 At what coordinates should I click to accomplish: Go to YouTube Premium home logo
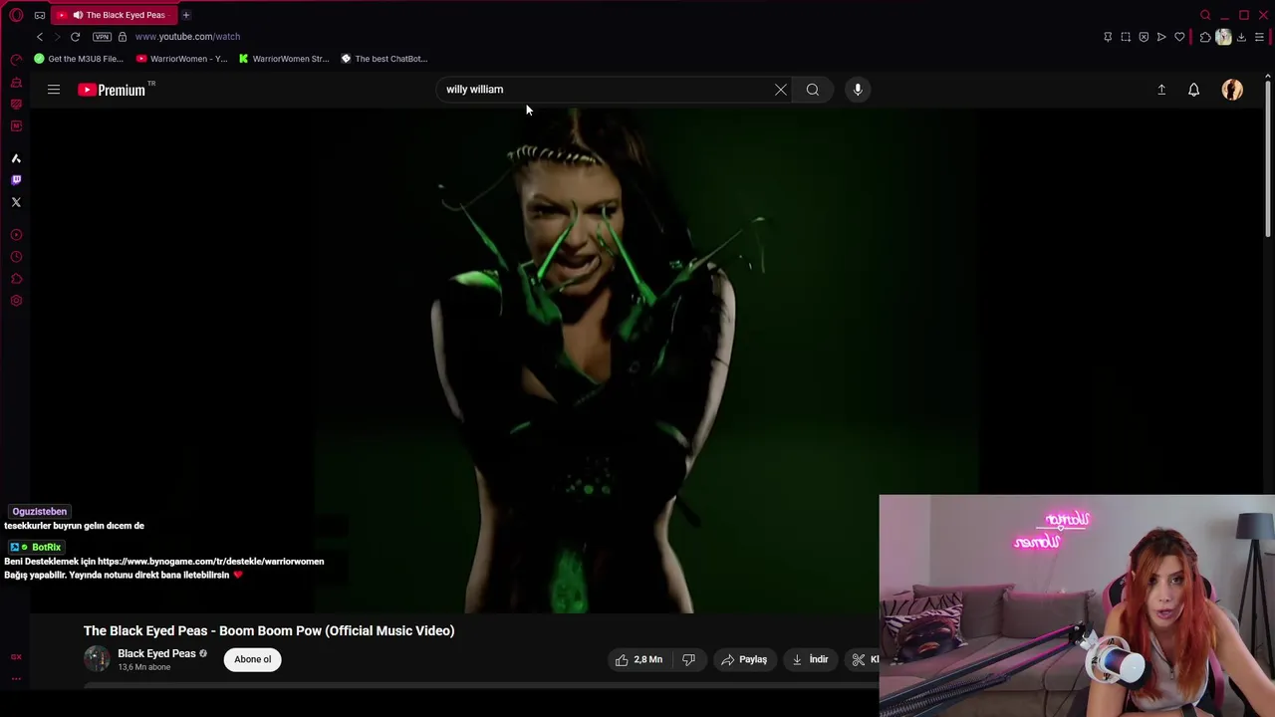click(112, 90)
